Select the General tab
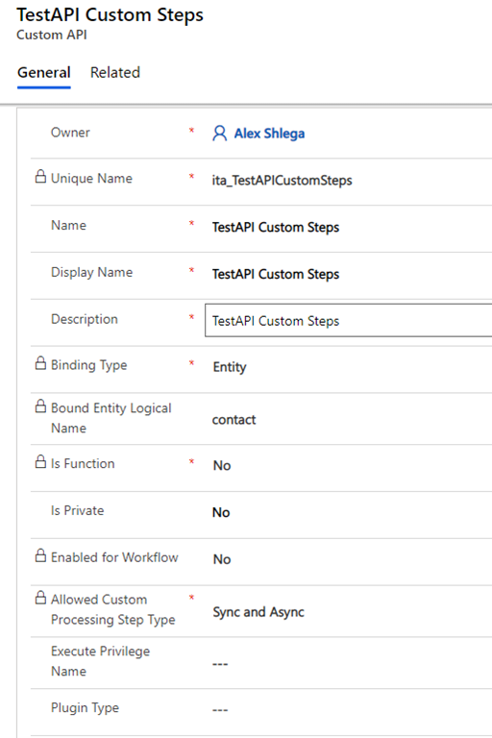Screen dimensions: 492x738 [44, 72]
